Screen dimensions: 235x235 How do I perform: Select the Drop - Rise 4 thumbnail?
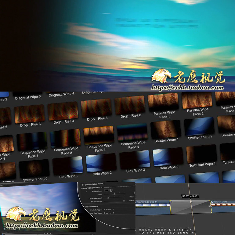[63, 111]
